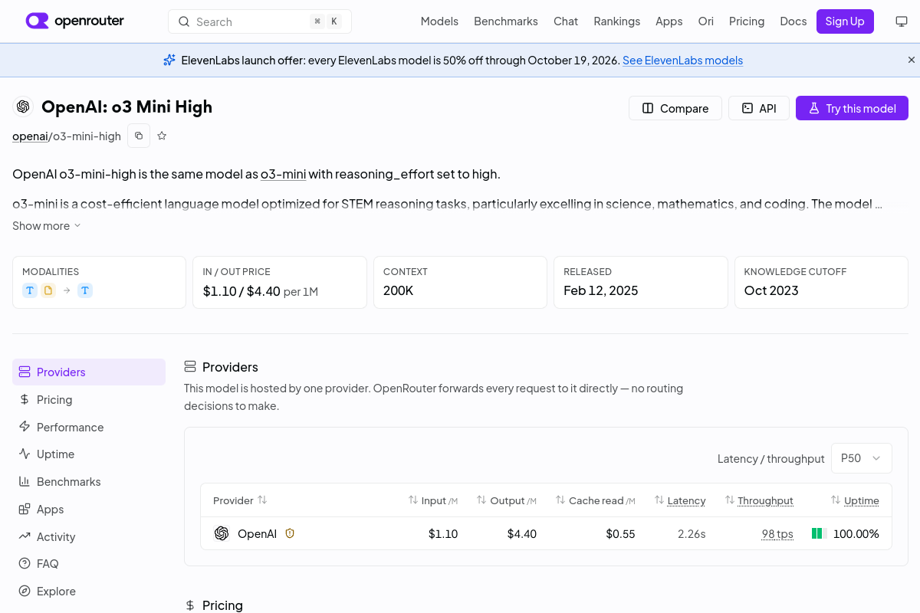The image size is (920, 613).
Task: Select Benchmarks in the sidebar
Action: 89,481
